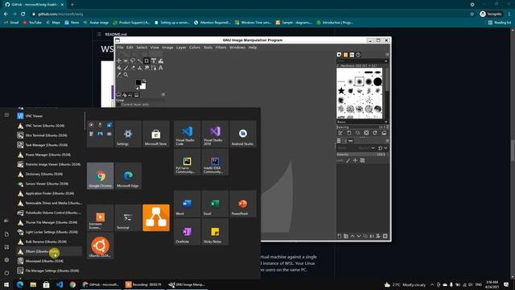Select the Bucket Fill tool
This screenshot has height=290, width=515.
click(x=119, y=68)
